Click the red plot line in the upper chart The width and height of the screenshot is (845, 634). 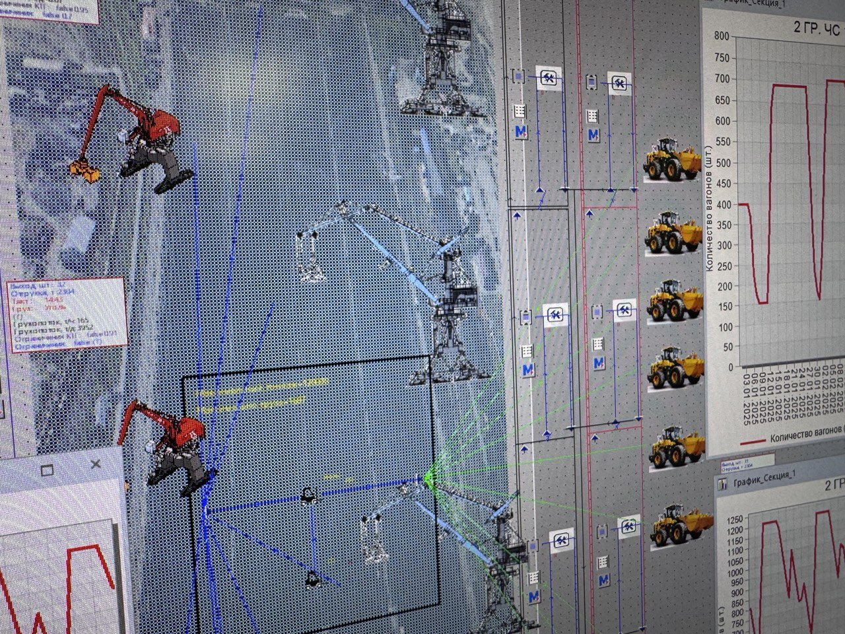792,192
